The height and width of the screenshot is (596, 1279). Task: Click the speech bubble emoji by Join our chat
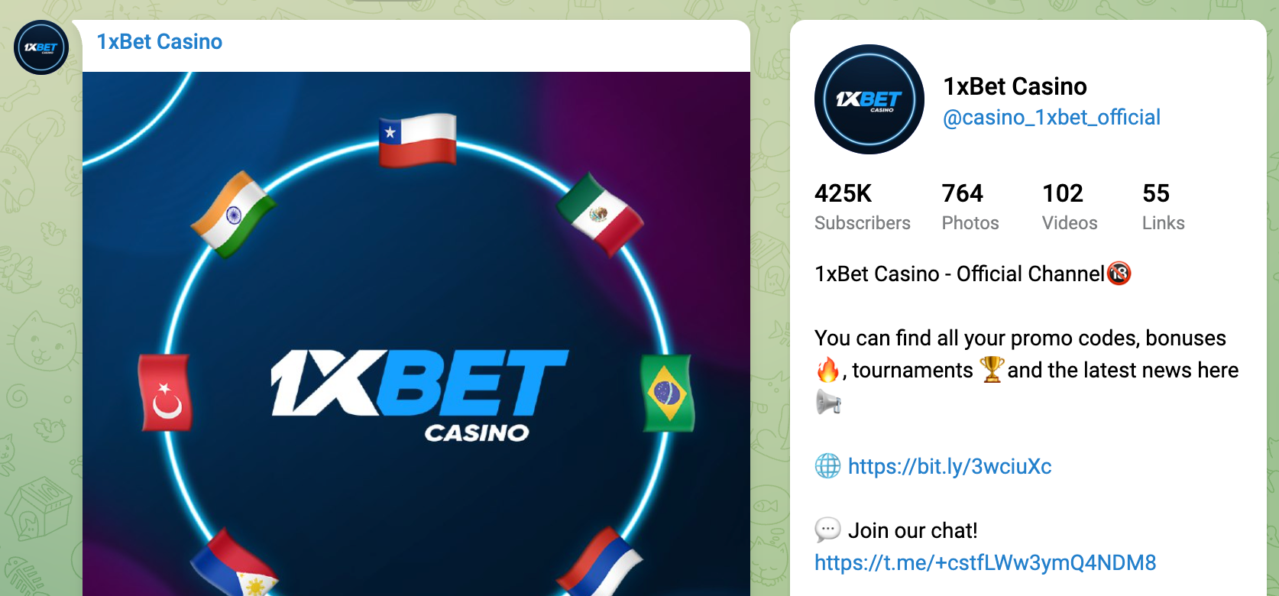point(827,529)
